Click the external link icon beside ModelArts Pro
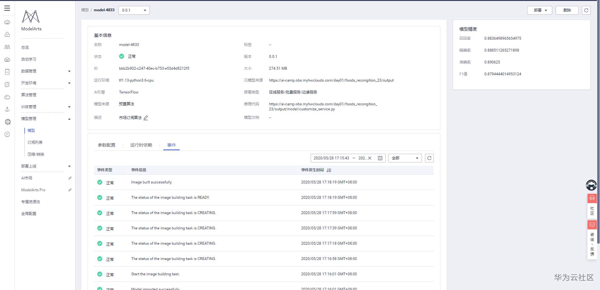The width and height of the screenshot is (600, 290). 70,190
